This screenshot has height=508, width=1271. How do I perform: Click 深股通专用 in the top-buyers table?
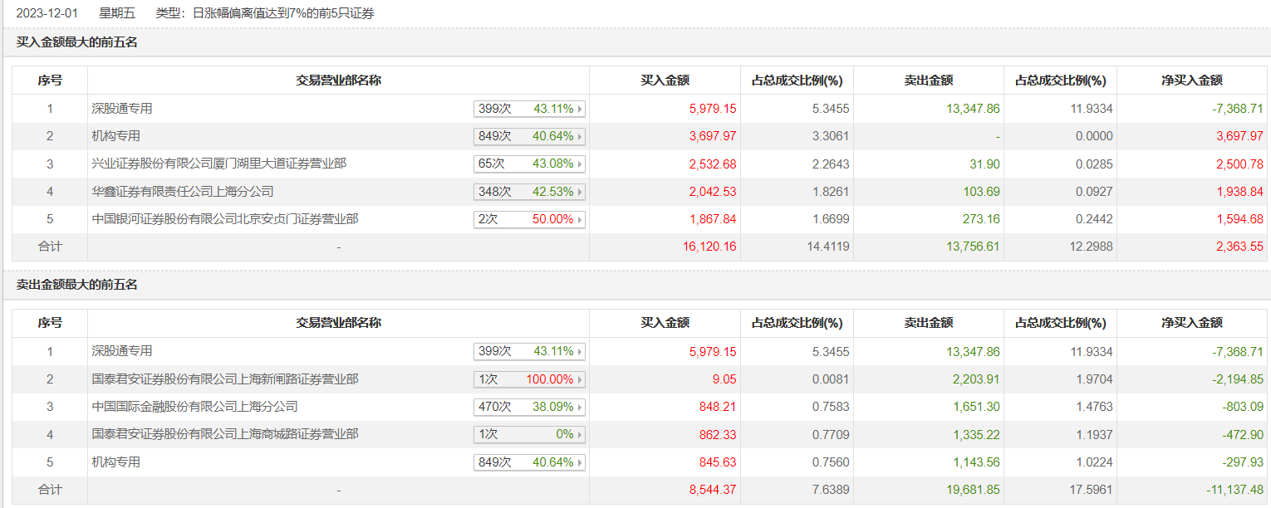point(122,109)
